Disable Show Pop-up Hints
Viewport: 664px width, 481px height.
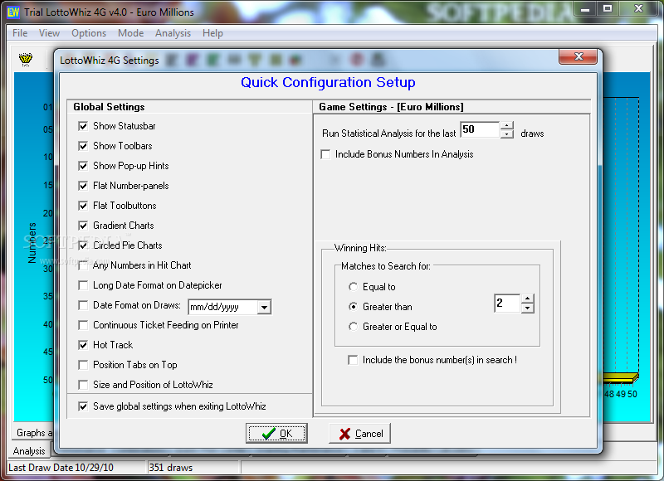click(x=83, y=166)
